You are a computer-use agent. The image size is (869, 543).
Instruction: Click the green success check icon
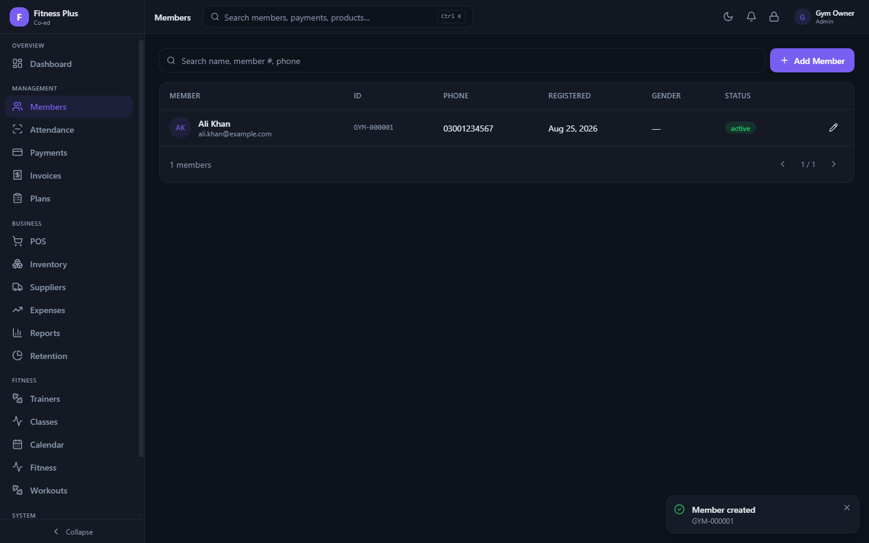680,510
